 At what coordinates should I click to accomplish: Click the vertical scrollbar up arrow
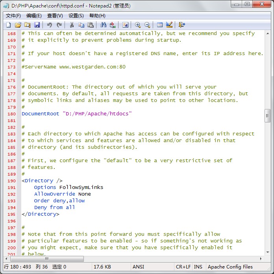pos(268,33)
